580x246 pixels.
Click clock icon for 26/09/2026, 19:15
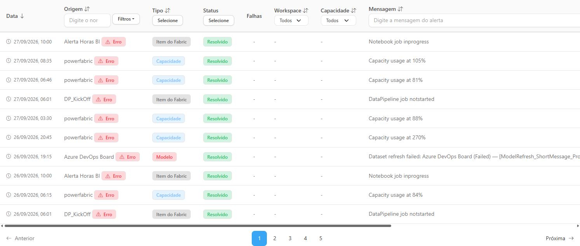click(x=9, y=157)
